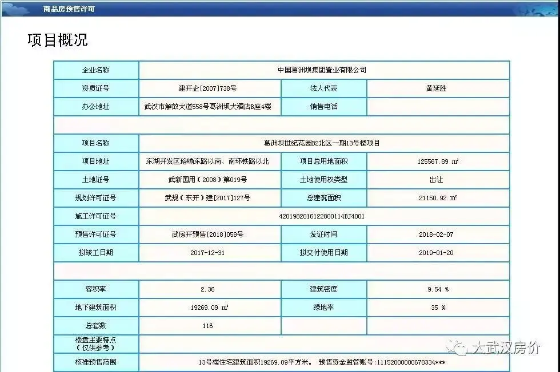
Task: Click the 总建筑面积 label
Action: pos(323,197)
